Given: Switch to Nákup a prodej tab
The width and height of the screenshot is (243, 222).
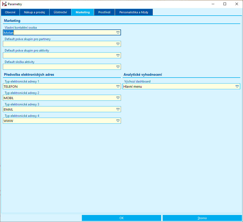Looking at the screenshot, I should pos(34,12).
